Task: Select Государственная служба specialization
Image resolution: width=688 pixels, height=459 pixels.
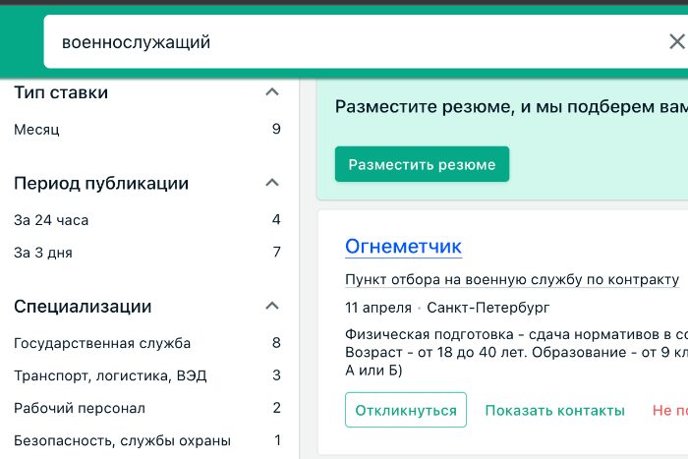Action: [x=102, y=343]
